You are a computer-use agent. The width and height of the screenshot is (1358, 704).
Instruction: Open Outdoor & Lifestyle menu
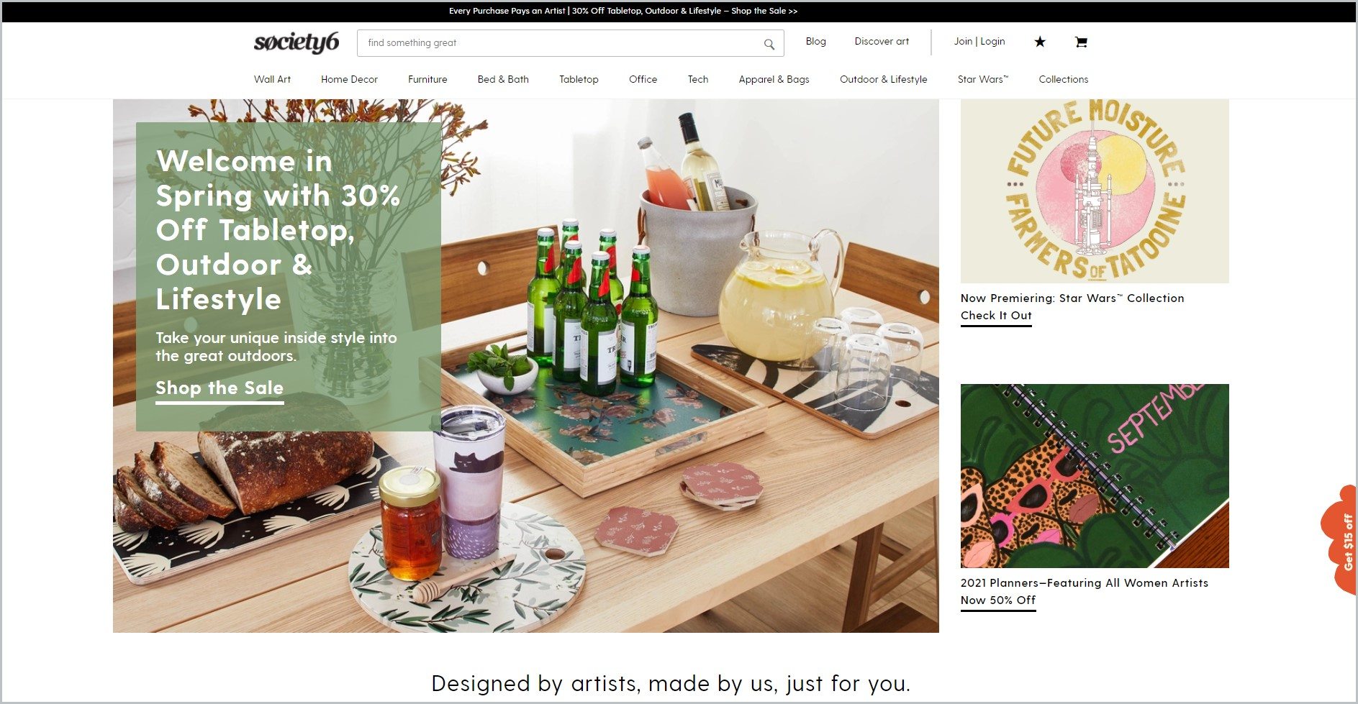pyautogui.click(x=883, y=79)
